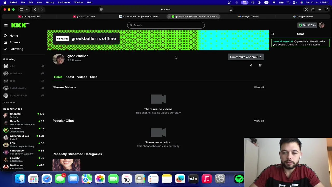Open Music from the Dock
Image resolution: width=332 pixels, height=187 pixels.
click(207, 179)
